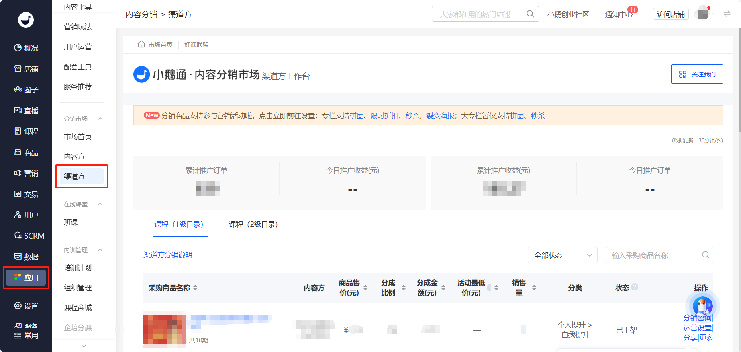Screen dimensions: 741x352
Task: Open the 数据 data section
Action: point(26,257)
